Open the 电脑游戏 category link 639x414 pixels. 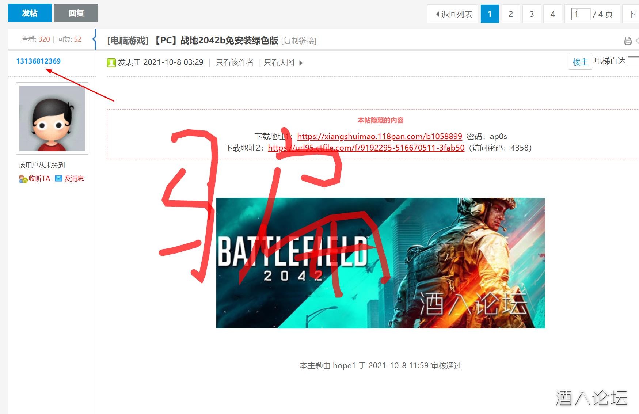pos(128,41)
